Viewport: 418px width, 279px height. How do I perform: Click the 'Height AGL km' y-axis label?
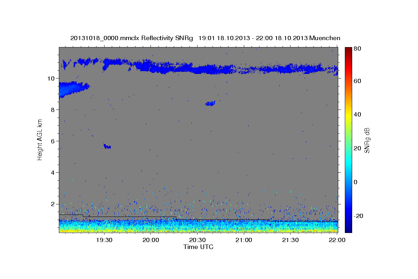pyautogui.click(x=40, y=139)
